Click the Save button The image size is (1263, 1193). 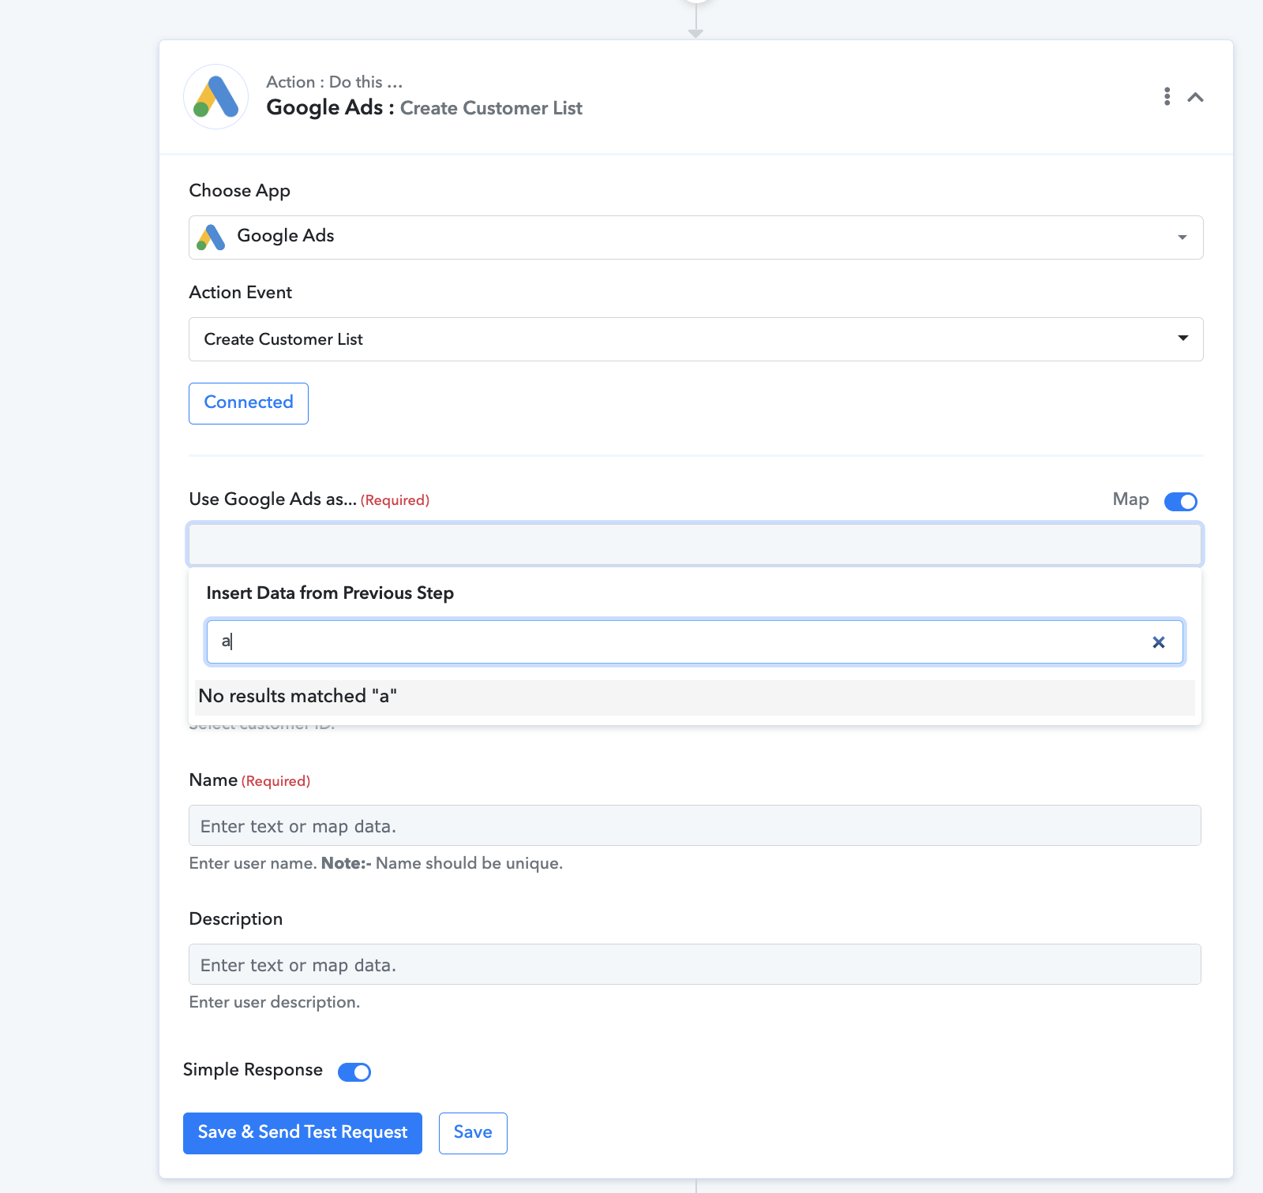[473, 1133]
